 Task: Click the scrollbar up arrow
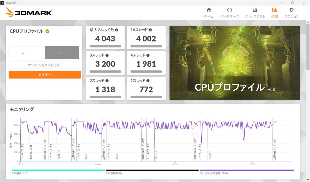(308, 23)
